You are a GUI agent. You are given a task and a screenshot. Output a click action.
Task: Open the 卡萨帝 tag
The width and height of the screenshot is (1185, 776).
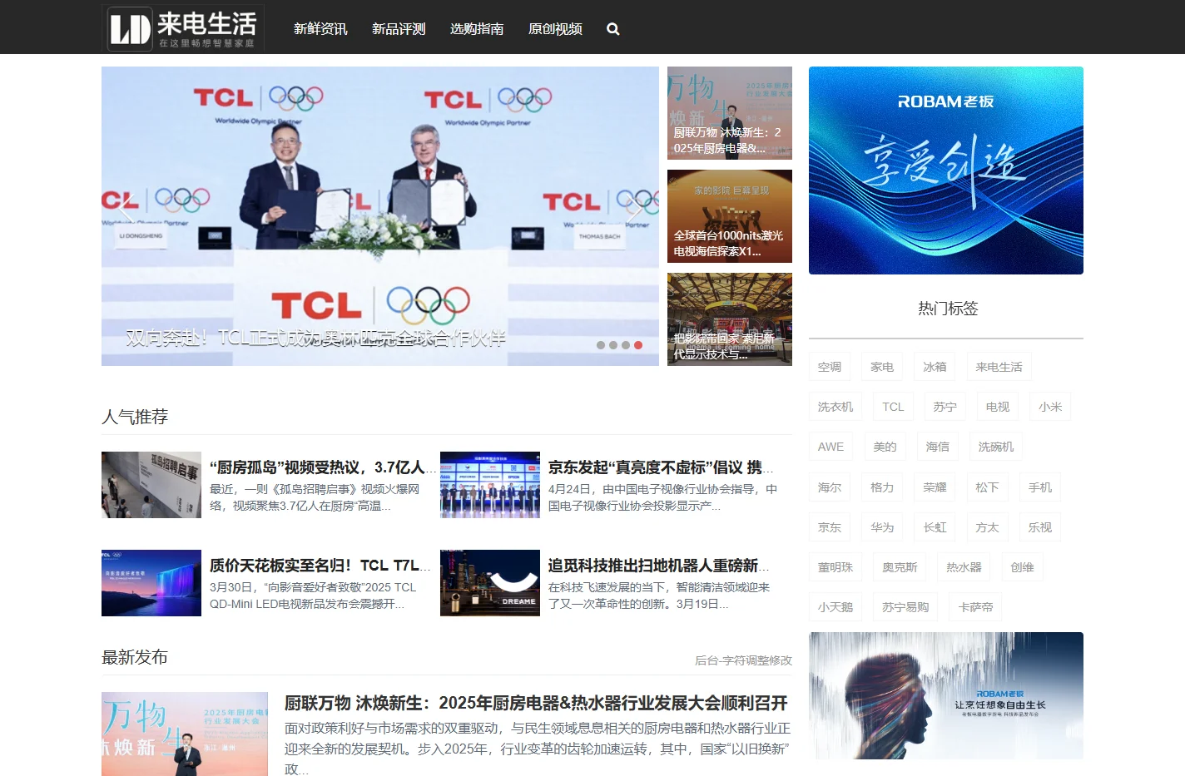click(x=975, y=607)
